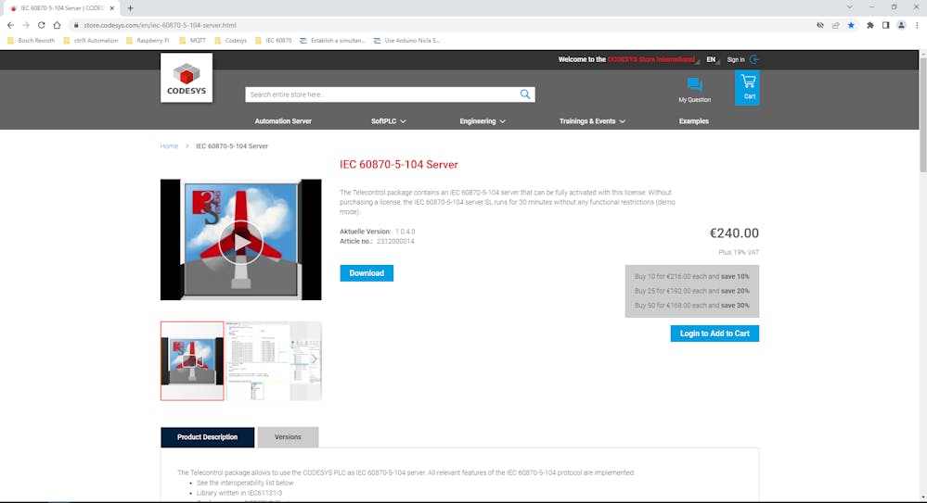The image size is (927, 503).
Task: Open MQTT bookmark folder
Action: coord(193,41)
